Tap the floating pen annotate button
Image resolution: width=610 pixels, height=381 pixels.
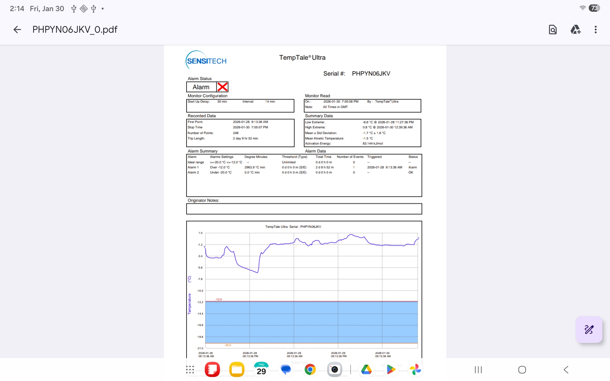(x=589, y=330)
